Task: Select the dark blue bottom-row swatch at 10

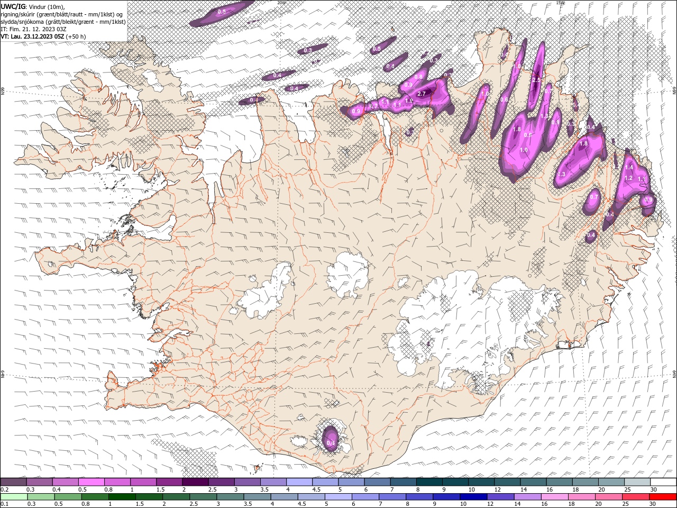Action: point(473,497)
